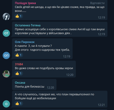Click the Відповісти reply link
Image resolution: width=114 pixels, height=110 pixels.
click(x=97, y=3)
